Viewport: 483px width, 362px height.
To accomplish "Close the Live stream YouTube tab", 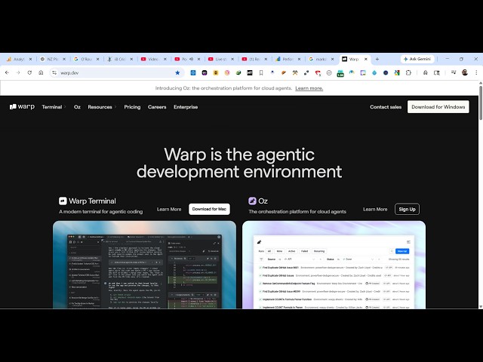I will [x=232, y=59].
